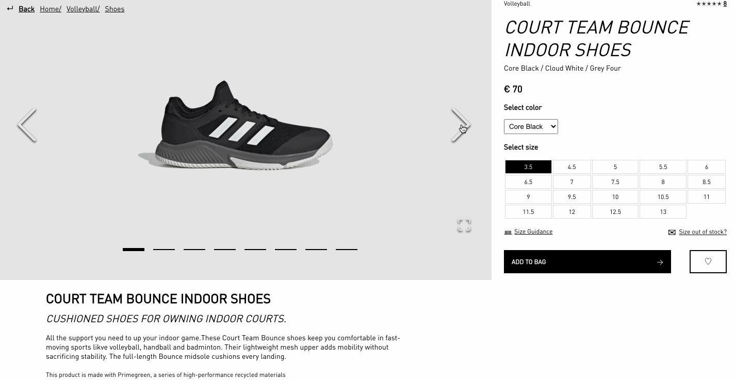Open fullscreen view of the shoe image
The height and width of the screenshot is (380, 735).
464,225
